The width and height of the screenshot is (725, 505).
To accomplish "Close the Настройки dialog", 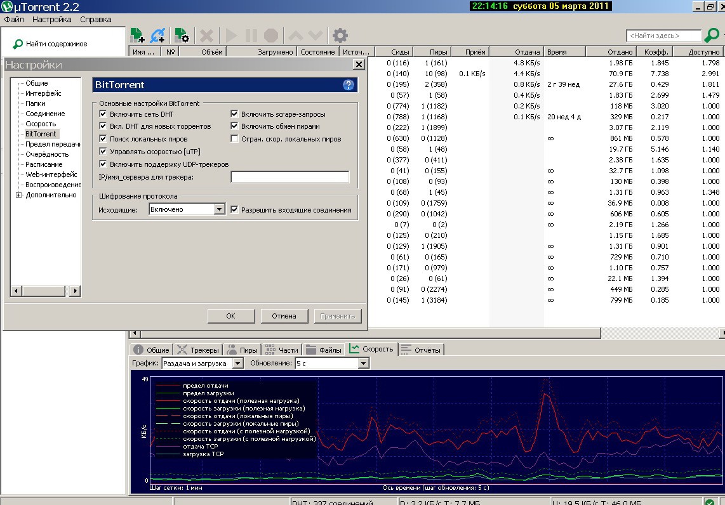I will tap(359, 64).
